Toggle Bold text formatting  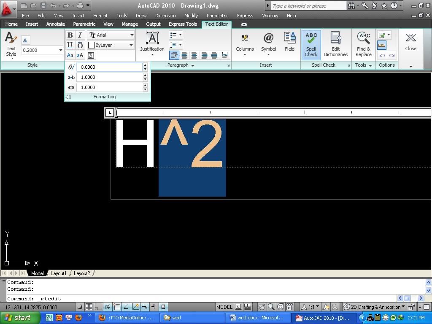pos(70,35)
